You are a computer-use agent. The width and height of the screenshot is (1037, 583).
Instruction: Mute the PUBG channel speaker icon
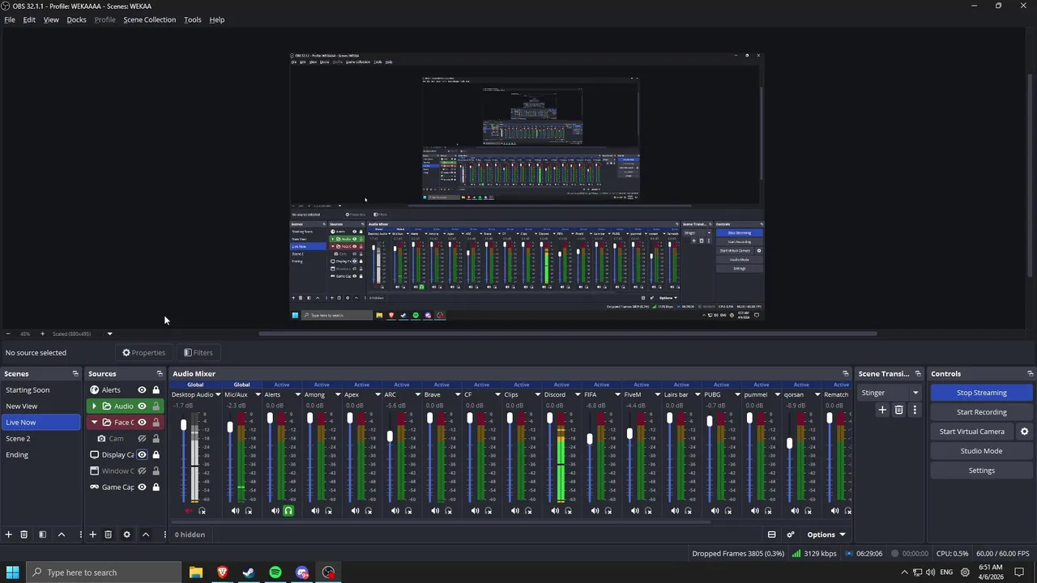pyautogui.click(x=715, y=511)
